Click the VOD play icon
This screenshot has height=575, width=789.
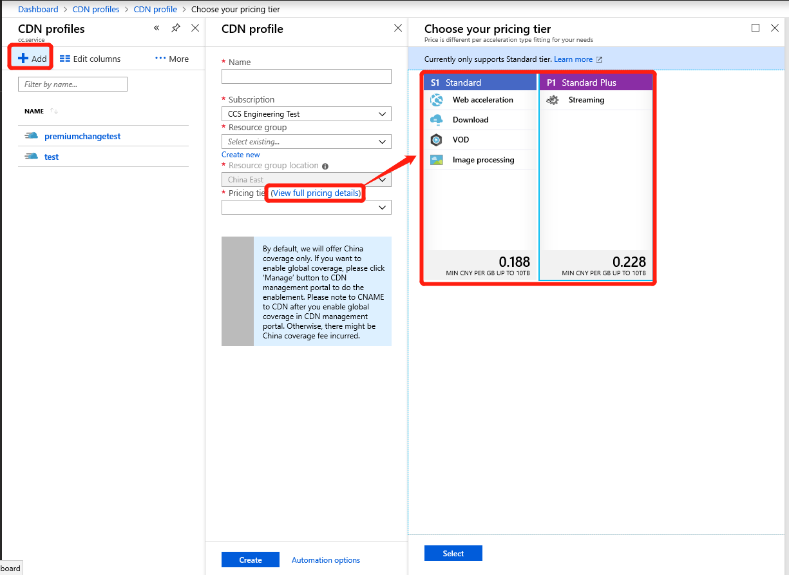[437, 140]
